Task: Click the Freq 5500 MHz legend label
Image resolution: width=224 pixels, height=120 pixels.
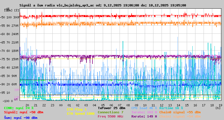Action: (110, 116)
